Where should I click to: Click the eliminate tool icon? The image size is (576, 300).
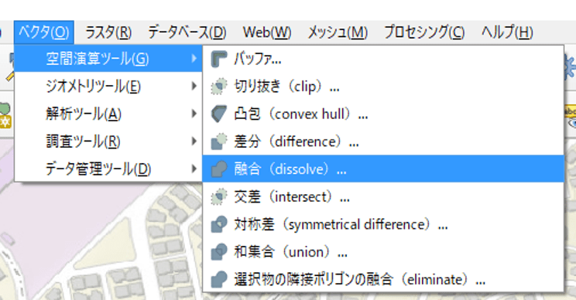tap(219, 279)
